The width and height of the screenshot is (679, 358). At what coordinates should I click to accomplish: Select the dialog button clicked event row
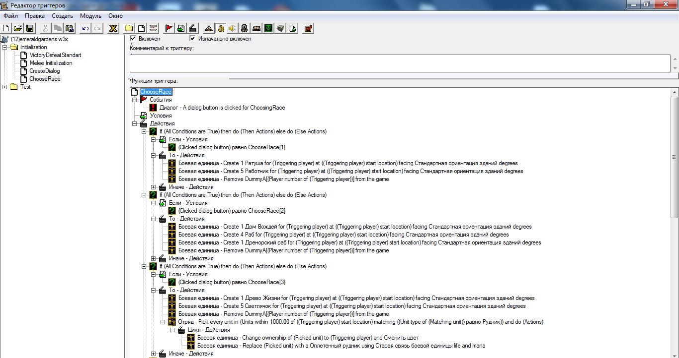[222, 108]
